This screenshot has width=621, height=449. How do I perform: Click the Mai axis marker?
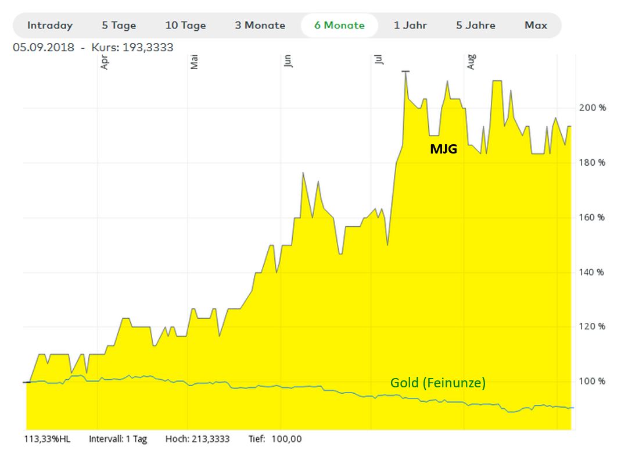click(x=193, y=62)
